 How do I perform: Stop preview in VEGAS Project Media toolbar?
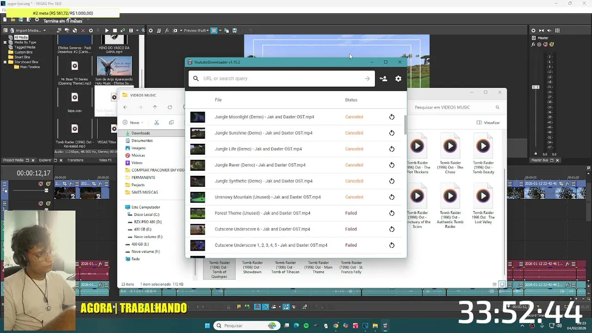[x=115, y=31]
